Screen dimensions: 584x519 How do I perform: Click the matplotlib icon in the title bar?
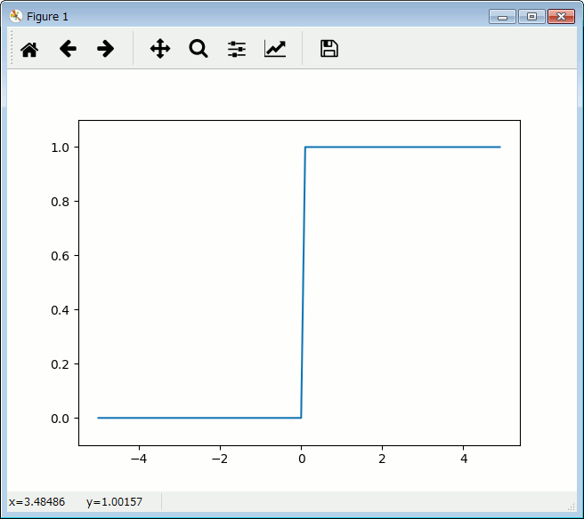pos(15,16)
